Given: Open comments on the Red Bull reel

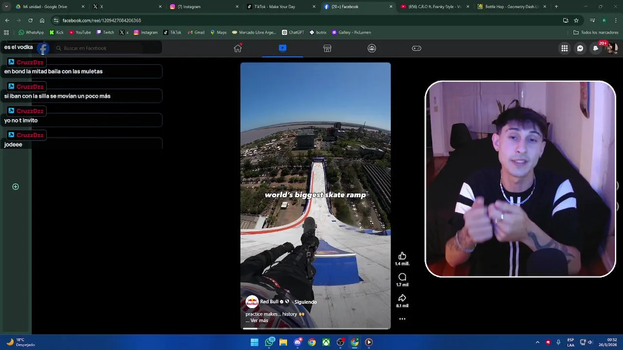Looking at the screenshot, I should click(x=402, y=277).
